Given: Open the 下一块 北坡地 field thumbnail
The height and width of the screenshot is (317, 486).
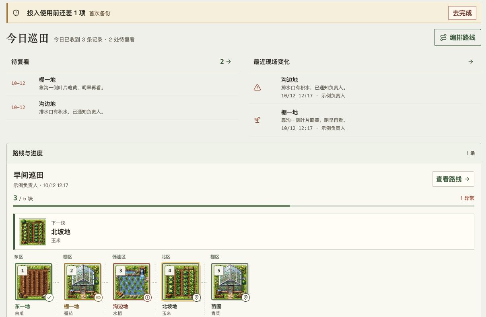Looking at the screenshot, I should 33,232.
